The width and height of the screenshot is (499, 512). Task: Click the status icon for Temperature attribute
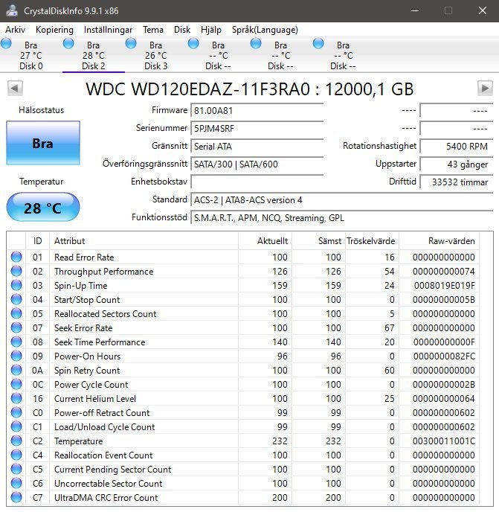[x=16, y=441]
